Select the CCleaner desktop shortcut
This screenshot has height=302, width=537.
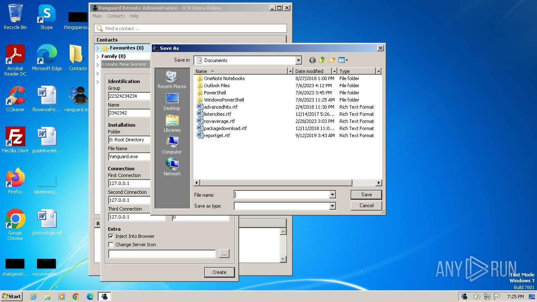(15, 99)
